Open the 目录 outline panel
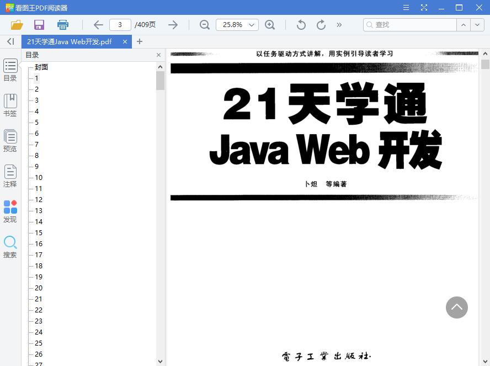 pyautogui.click(x=10, y=70)
